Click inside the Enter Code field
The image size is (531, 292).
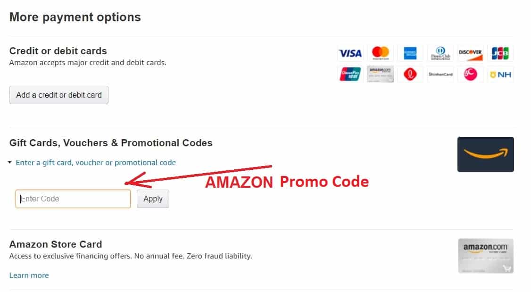pos(73,199)
